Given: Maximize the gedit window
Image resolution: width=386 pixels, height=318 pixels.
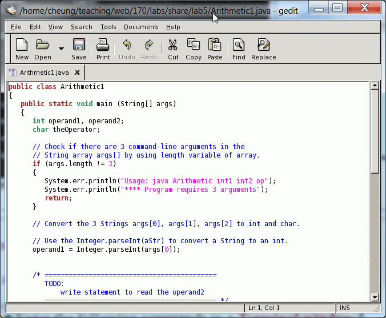Looking at the screenshot, I should [338, 7].
